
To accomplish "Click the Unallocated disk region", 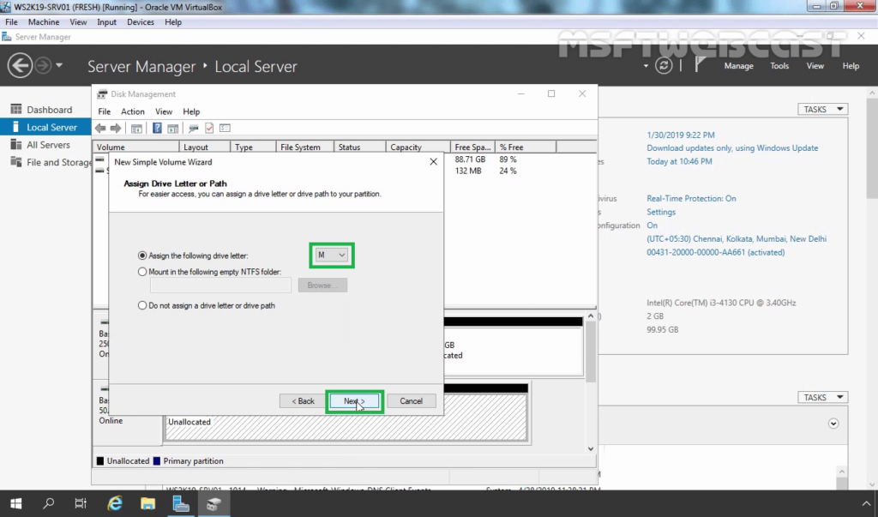I will pyautogui.click(x=346, y=418).
